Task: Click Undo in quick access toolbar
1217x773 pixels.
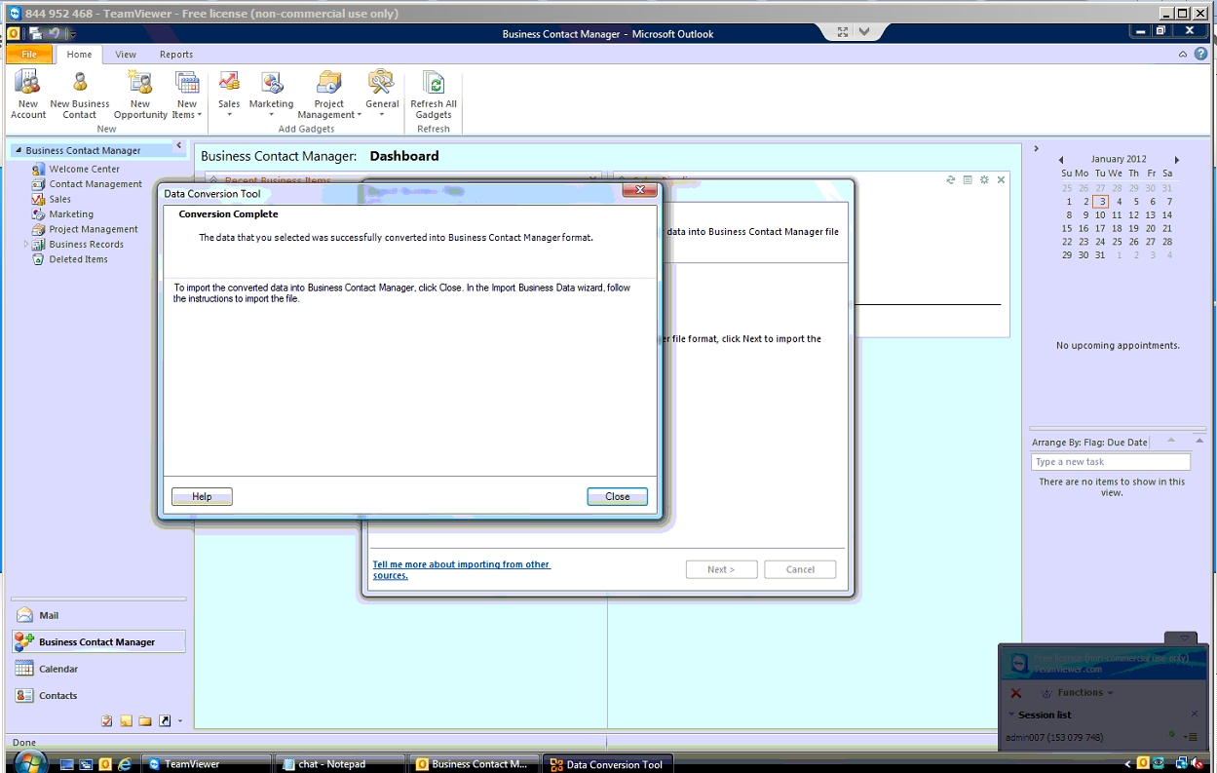Action: coord(55,33)
